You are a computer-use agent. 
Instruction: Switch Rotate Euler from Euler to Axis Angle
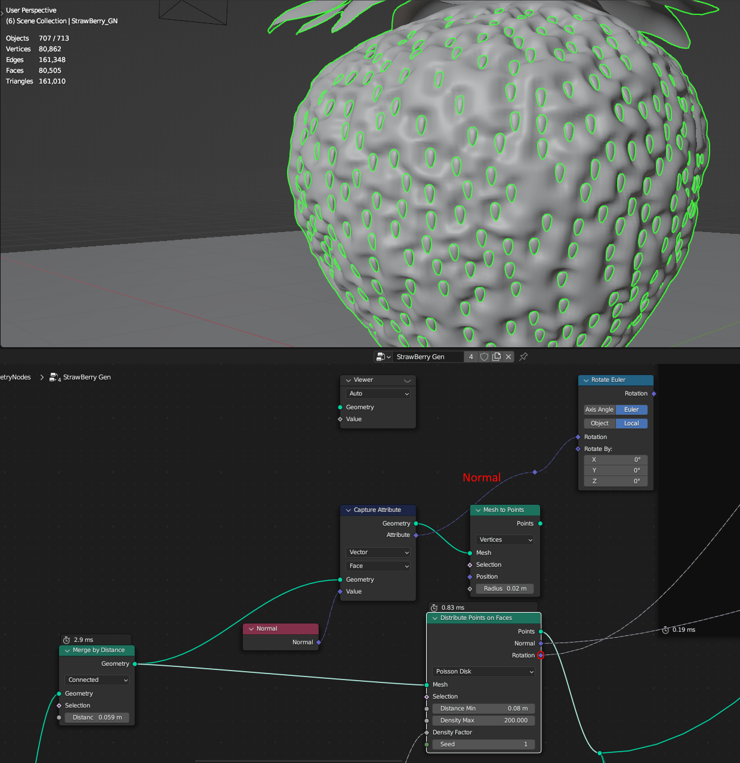point(599,410)
